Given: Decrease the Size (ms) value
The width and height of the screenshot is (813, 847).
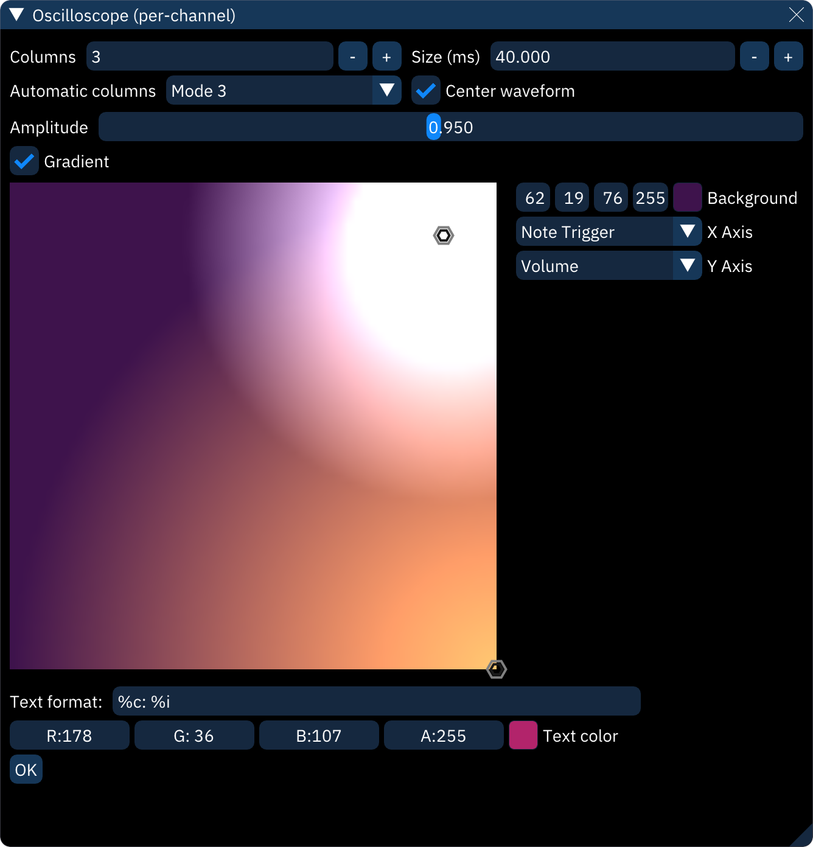Looking at the screenshot, I should [754, 57].
